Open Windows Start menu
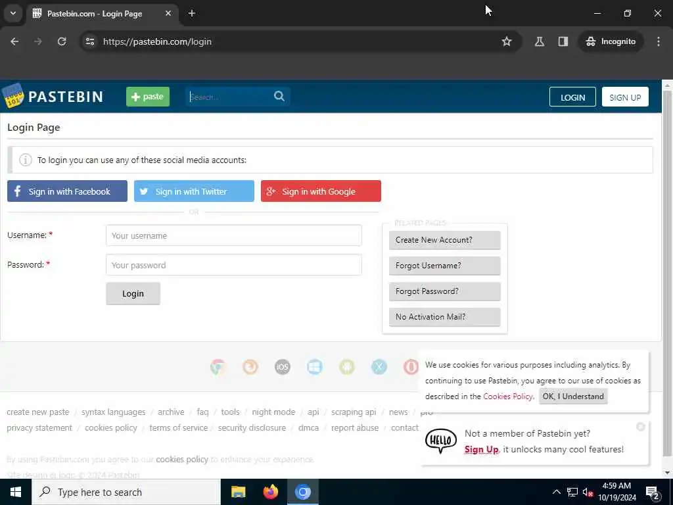This screenshot has height=505, width=673. 16,492
